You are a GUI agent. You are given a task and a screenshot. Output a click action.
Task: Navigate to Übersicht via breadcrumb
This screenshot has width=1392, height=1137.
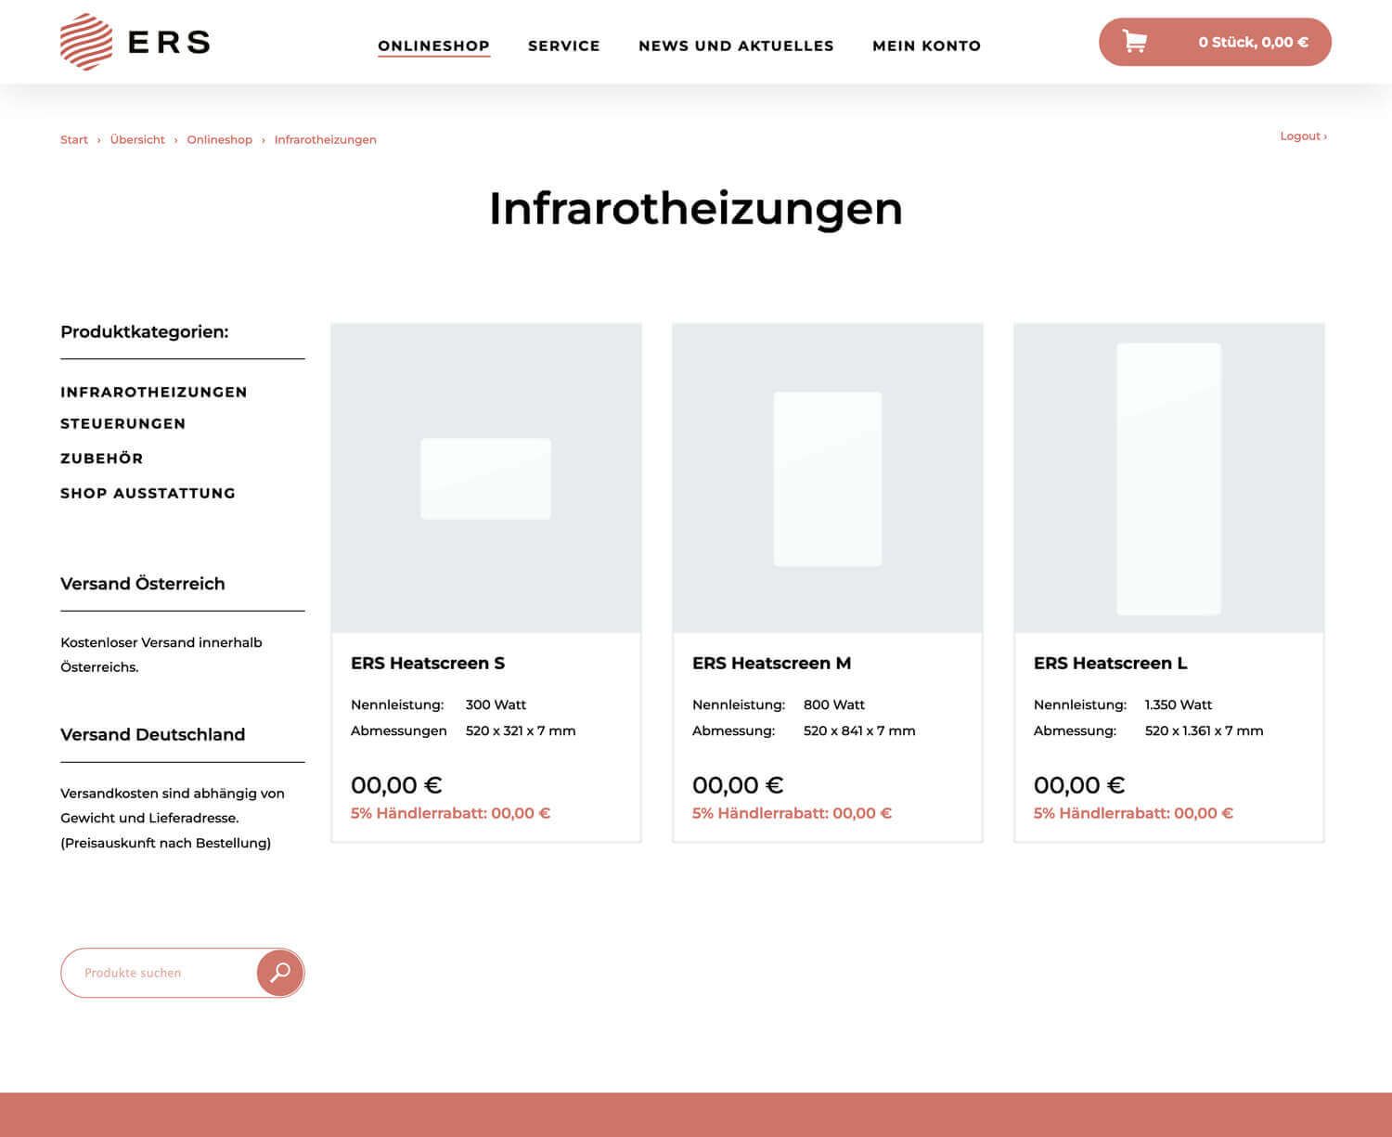(136, 139)
